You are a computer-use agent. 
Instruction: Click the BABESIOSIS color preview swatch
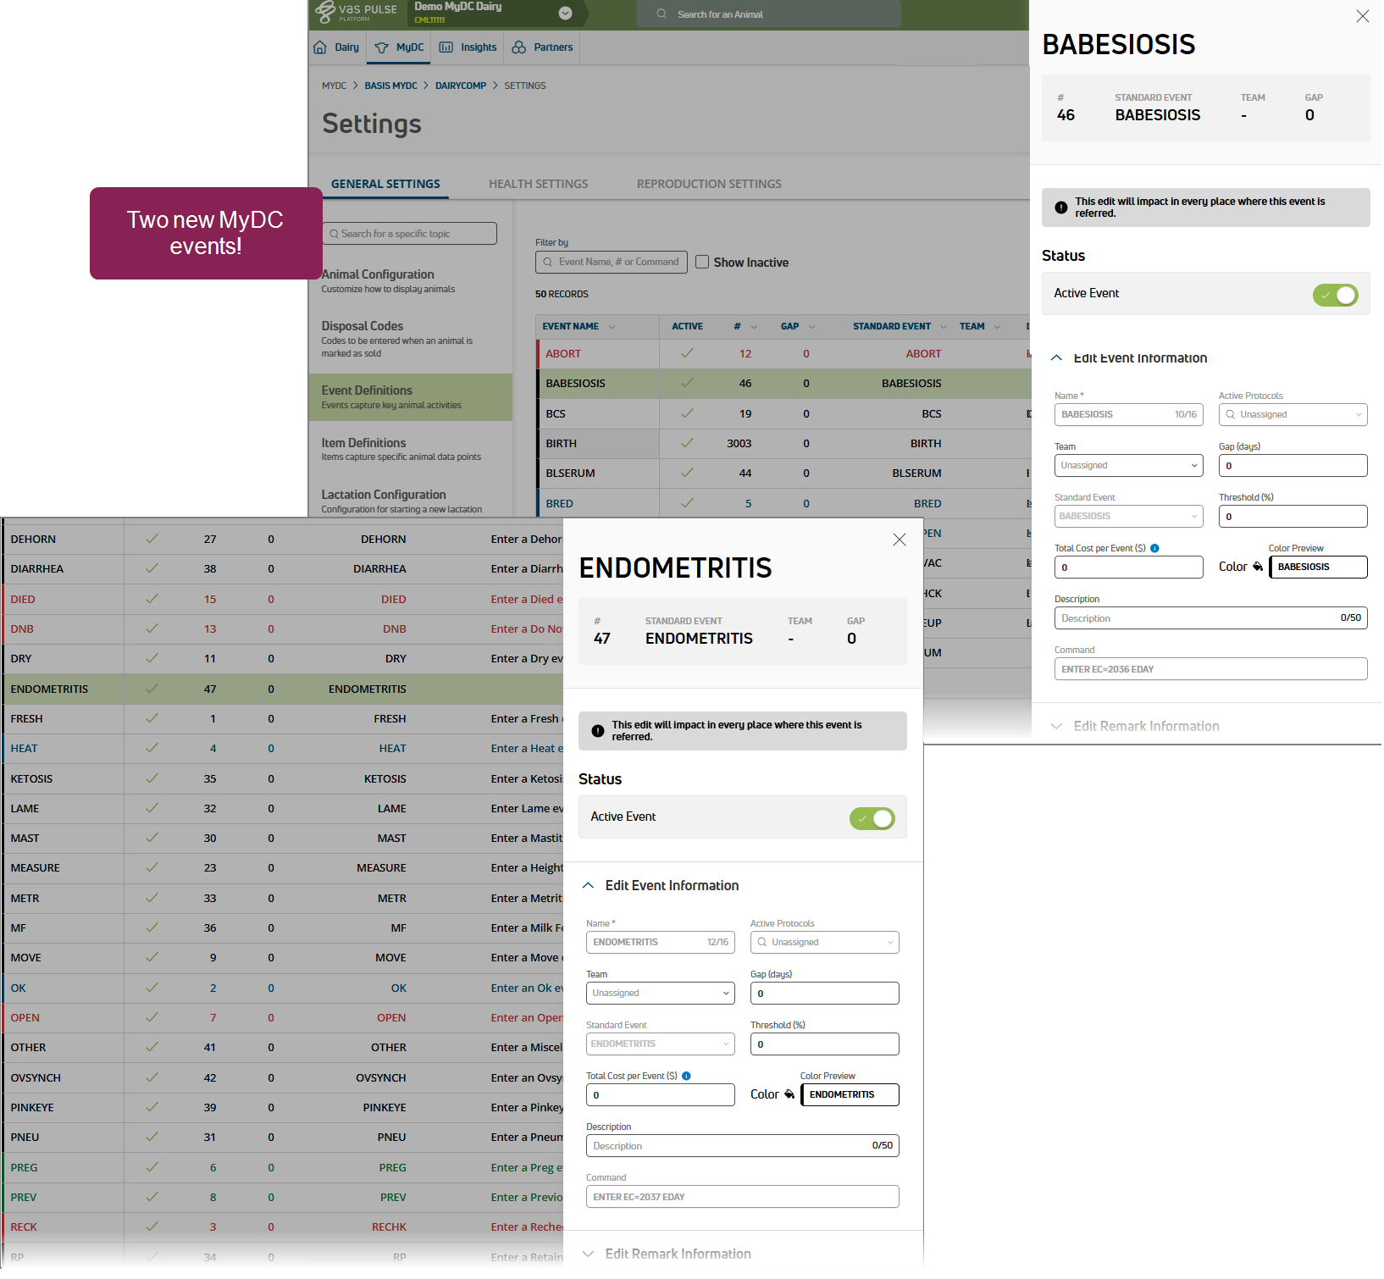click(x=1317, y=567)
